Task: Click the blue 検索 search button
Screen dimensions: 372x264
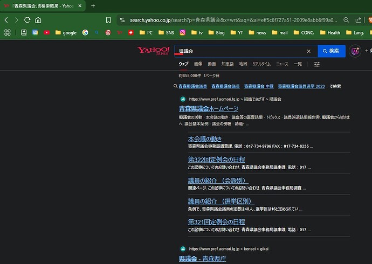Action: coord(332,51)
